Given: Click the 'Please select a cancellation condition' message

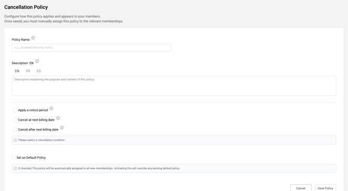Looking at the screenshot, I should pos(42,140).
